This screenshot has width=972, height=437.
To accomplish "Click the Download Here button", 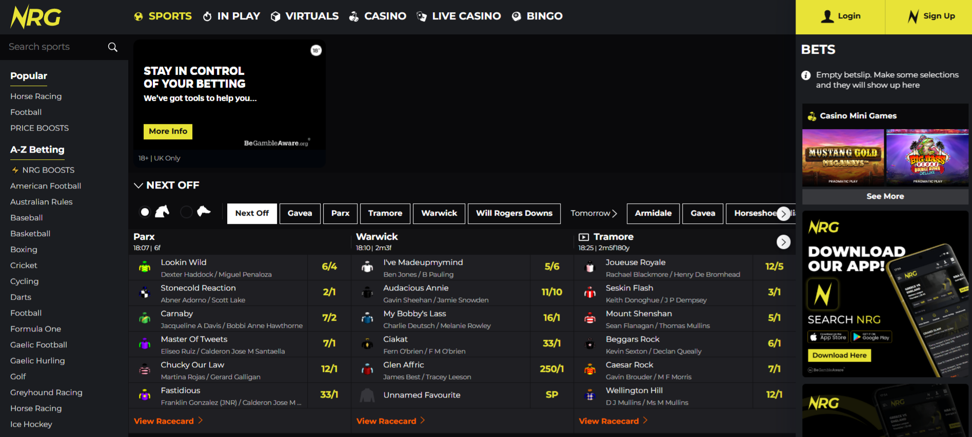I will coord(840,356).
